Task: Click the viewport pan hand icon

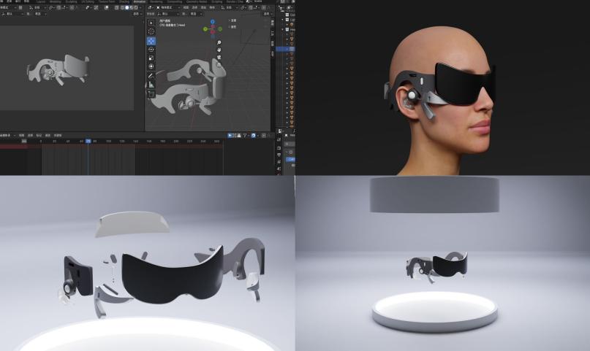Action: [x=219, y=50]
